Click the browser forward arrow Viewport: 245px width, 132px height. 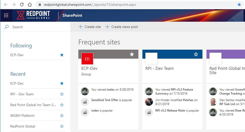click(x=14, y=5)
